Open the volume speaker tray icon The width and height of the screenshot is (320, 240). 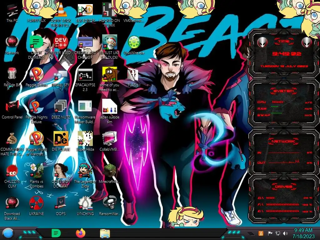pos(285,233)
